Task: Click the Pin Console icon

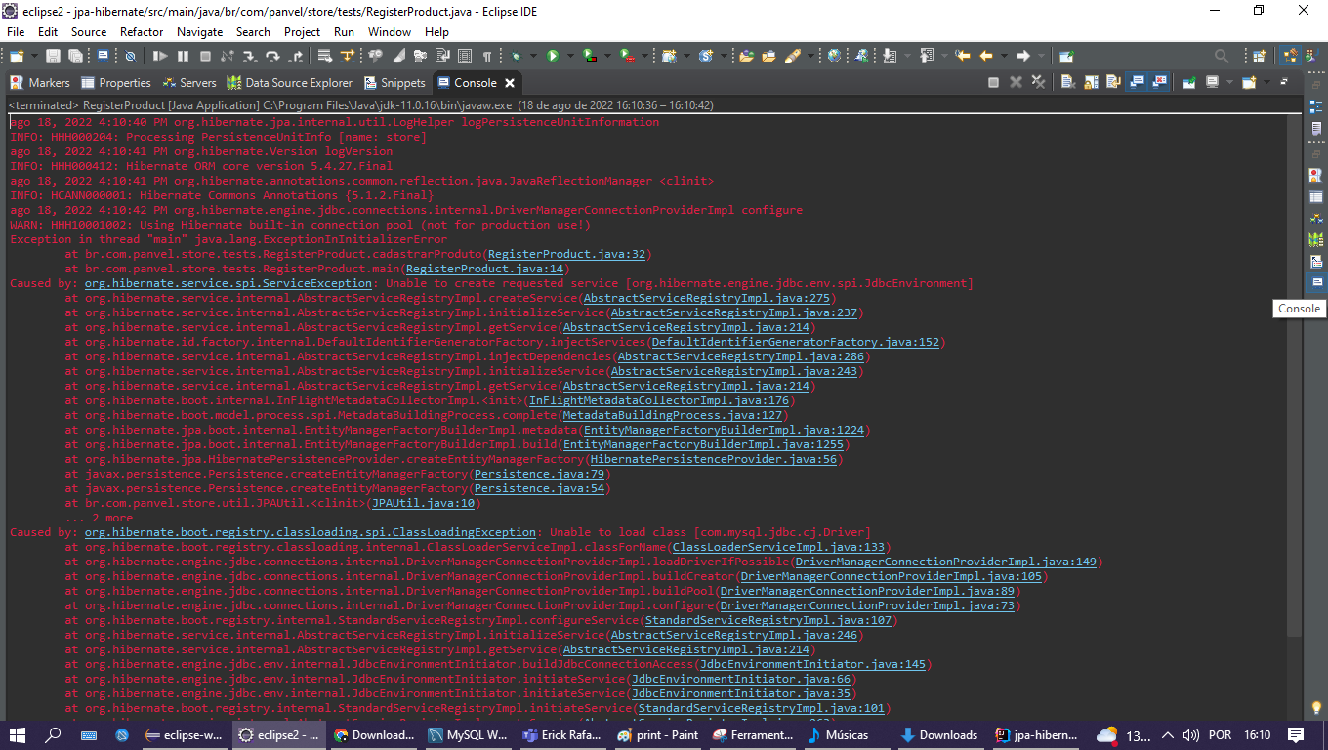Action: (1188, 82)
